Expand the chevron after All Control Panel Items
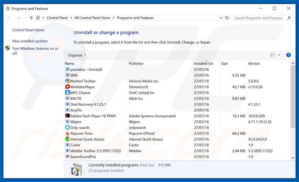 [114, 18]
